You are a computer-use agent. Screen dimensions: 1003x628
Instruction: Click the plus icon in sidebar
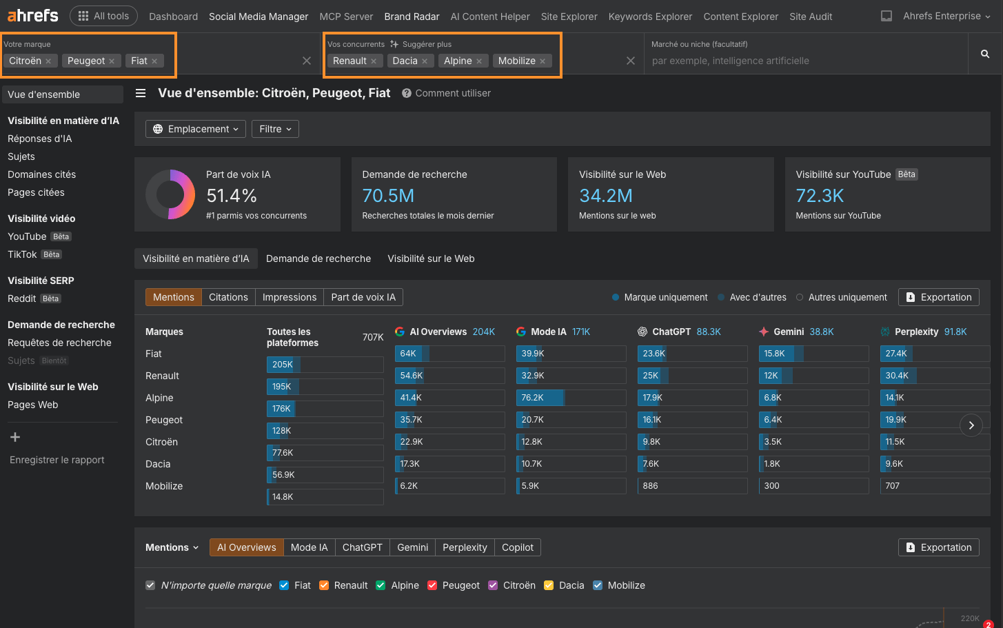coord(15,437)
